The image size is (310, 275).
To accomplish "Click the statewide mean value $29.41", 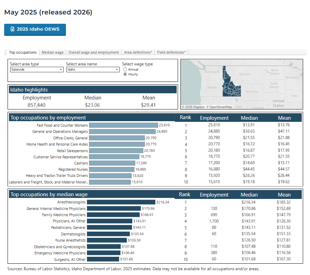I will (x=148, y=105).
